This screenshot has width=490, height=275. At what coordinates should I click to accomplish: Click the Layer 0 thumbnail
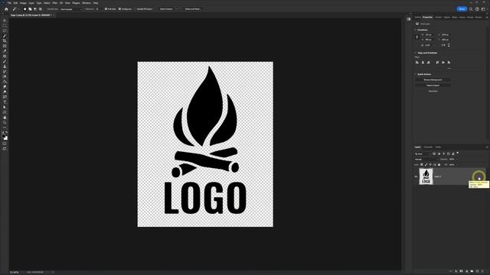(426, 176)
